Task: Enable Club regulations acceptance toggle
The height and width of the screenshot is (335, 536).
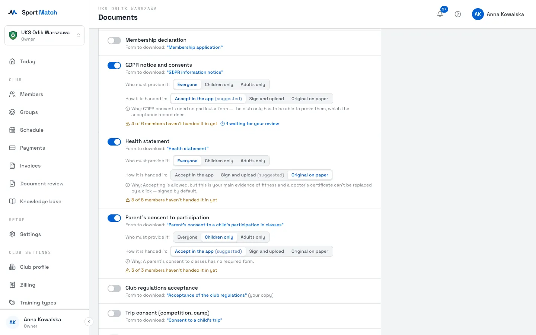Action: click(x=114, y=288)
